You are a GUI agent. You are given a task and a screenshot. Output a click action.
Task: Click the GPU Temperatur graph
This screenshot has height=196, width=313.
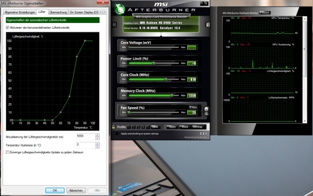point(262,31)
